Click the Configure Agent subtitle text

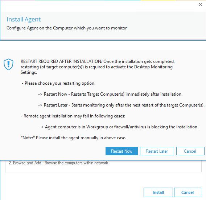tap(67, 28)
